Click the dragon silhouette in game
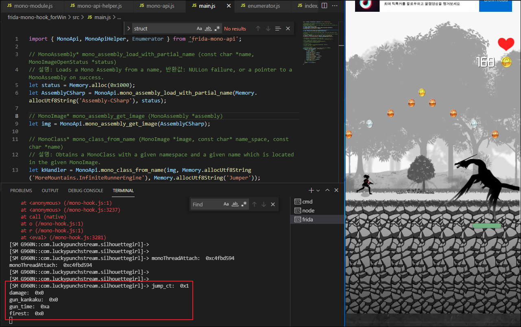Viewport: 521px width, 327px height. (x=482, y=183)
